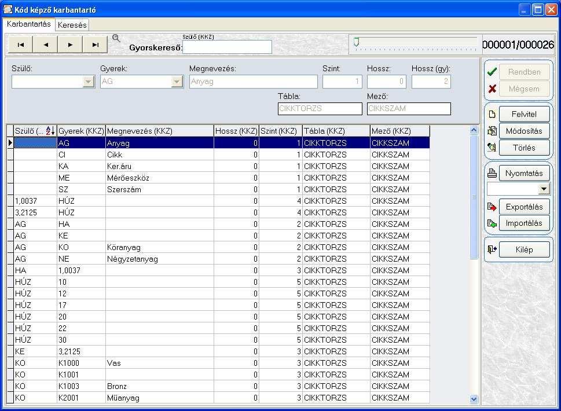Screen dimensions: 561x411
Task: Open the print options dropdown under Nyomtatás
Action: pos(544,189)
